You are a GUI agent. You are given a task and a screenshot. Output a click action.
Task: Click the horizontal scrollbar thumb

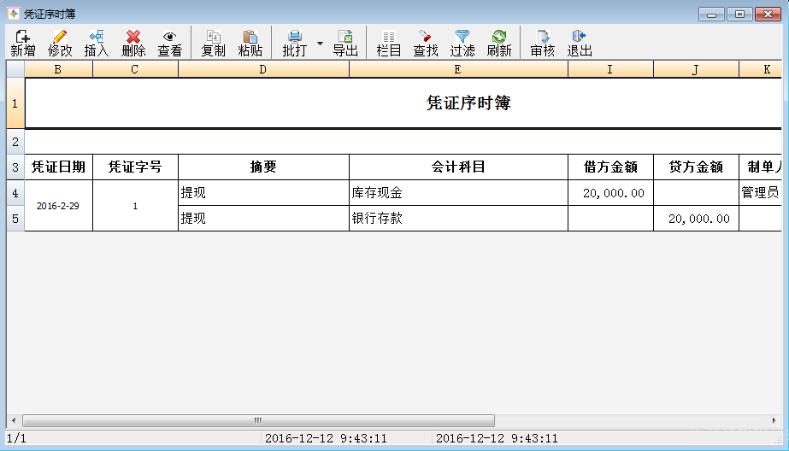[259, 420]
